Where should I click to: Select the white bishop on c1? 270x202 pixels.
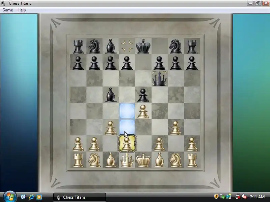[x=111, y=160]
